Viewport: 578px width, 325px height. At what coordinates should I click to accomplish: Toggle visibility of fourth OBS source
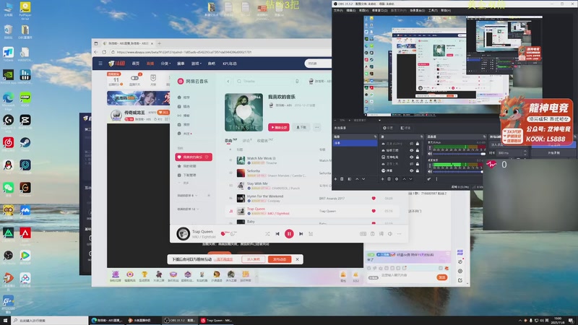point(411,164)
